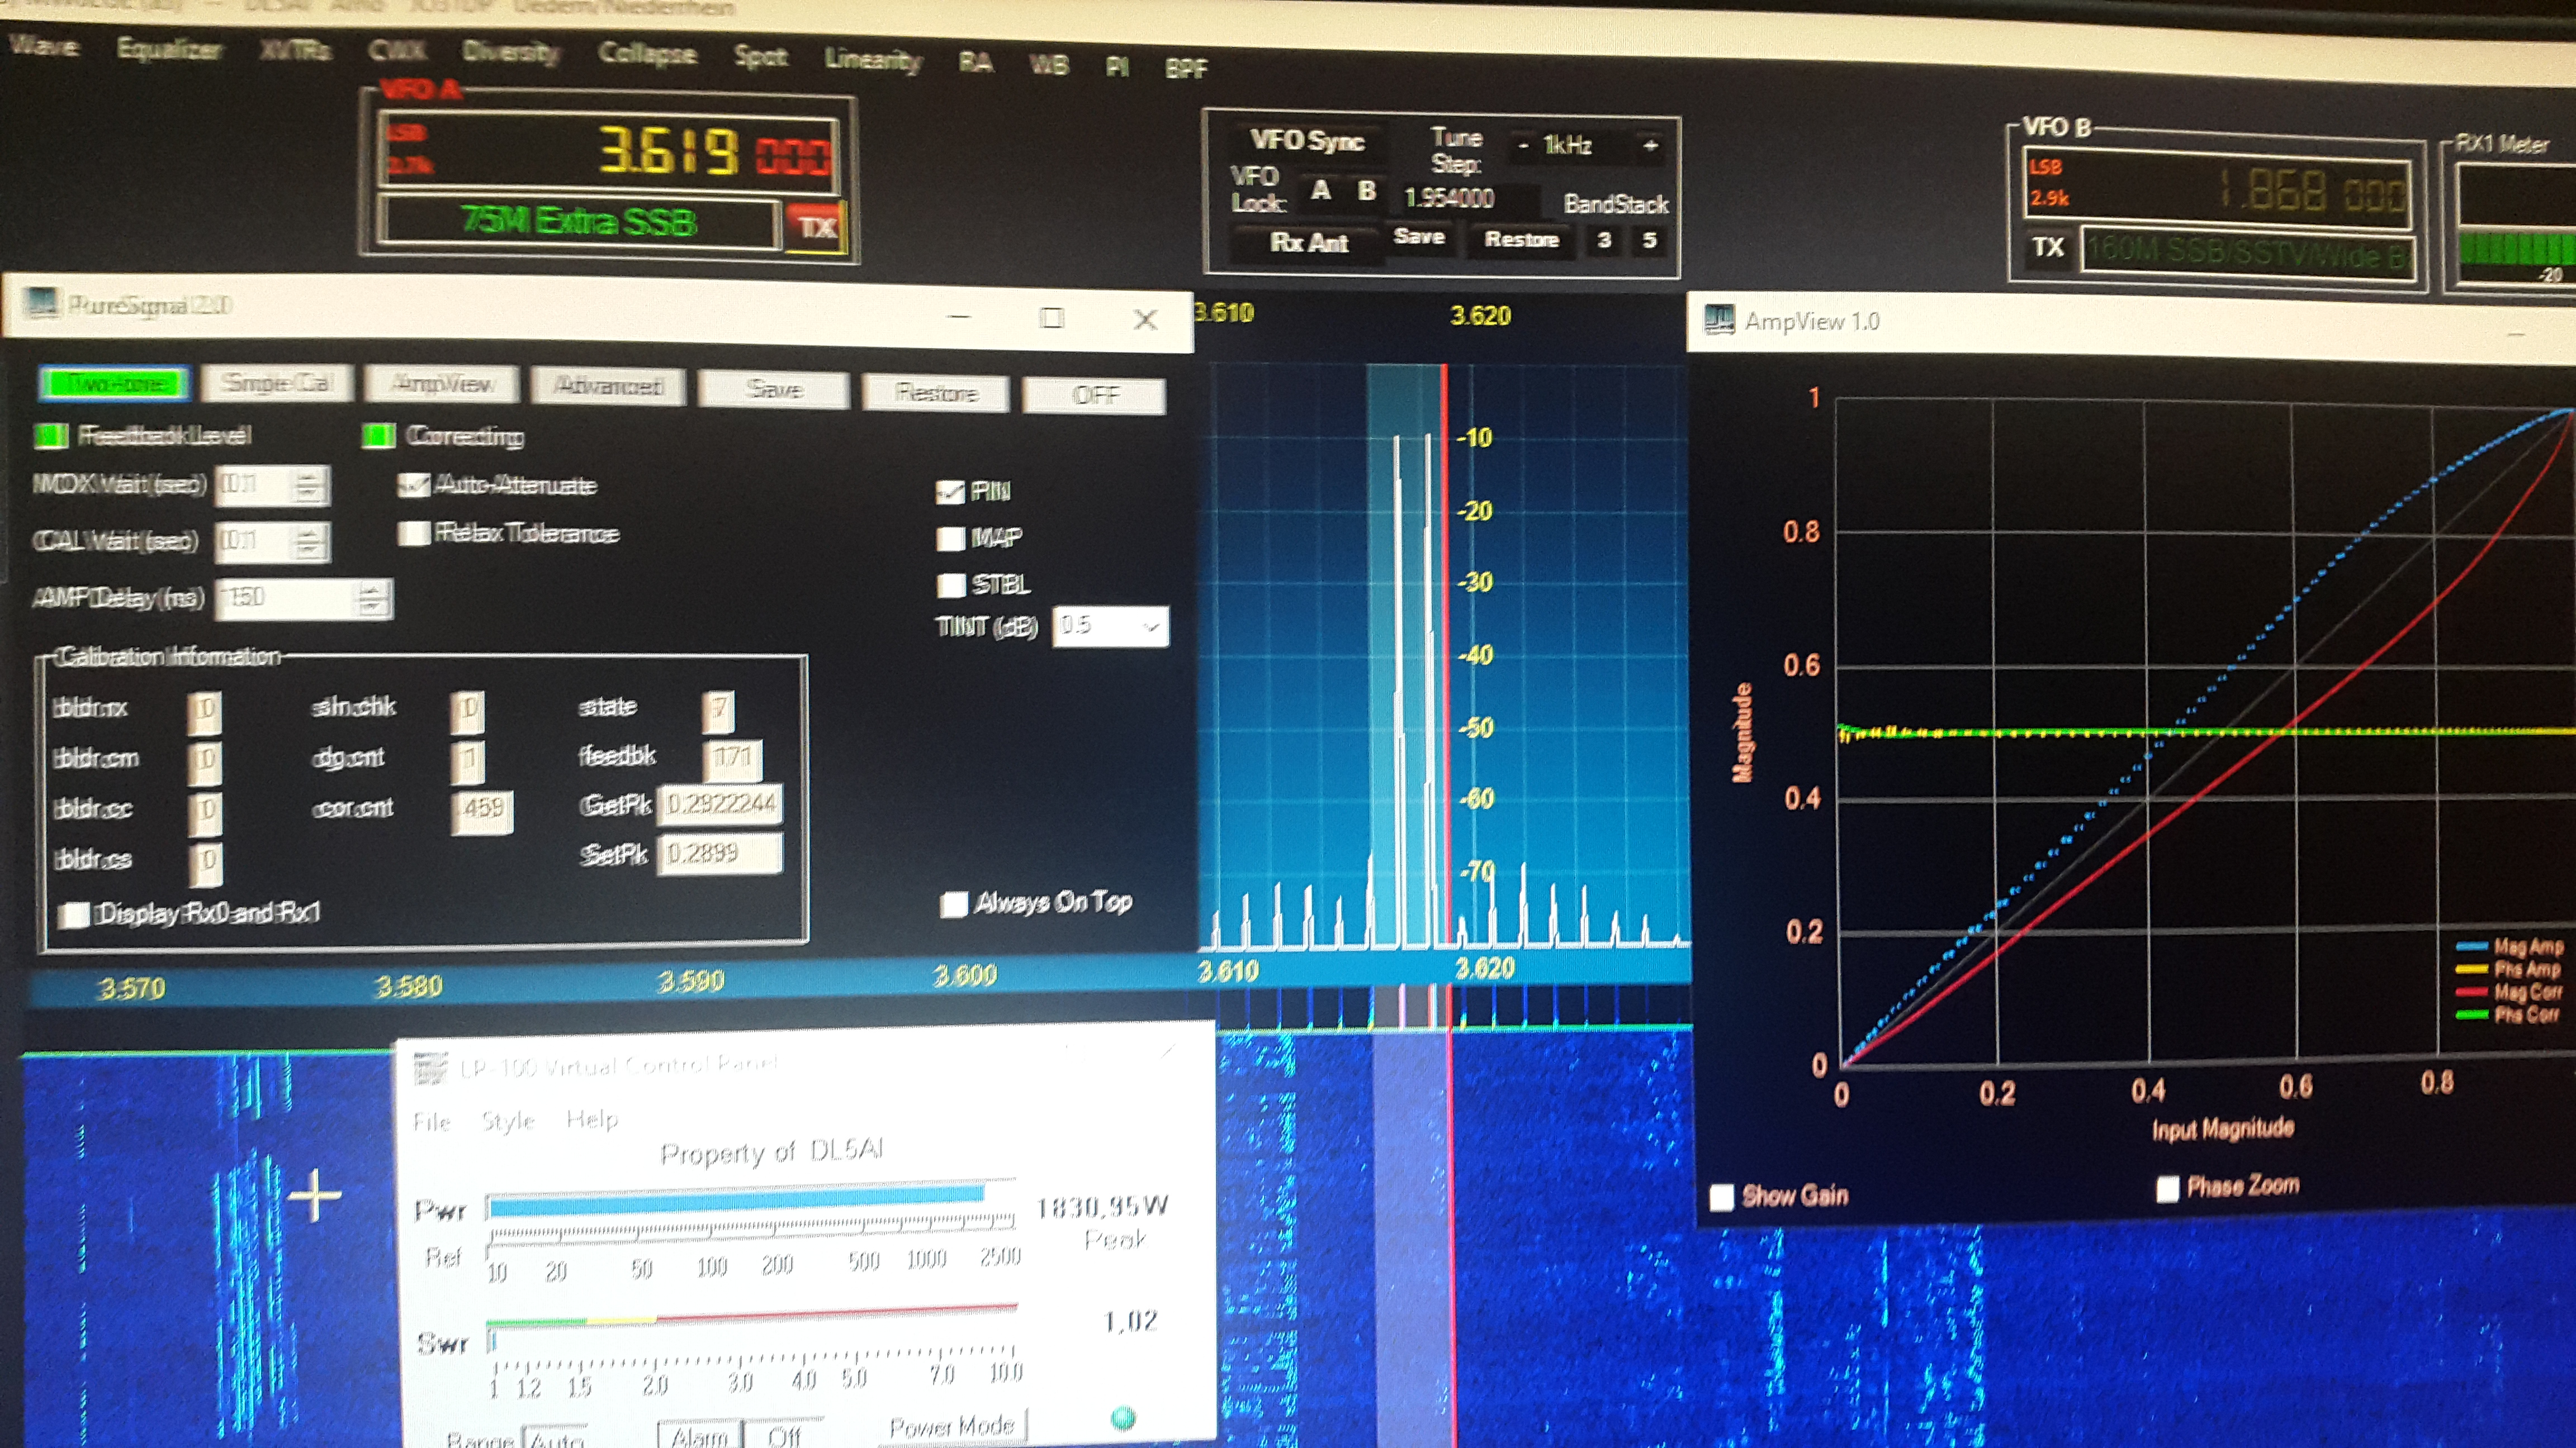Maximize the PureSignal window
The width and height of the screenshot is (2576, 1448).
1051,318
